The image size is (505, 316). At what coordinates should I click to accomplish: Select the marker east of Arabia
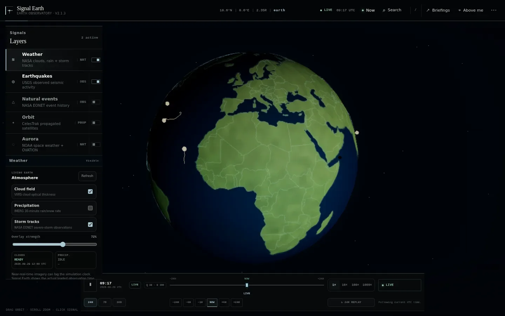pos(357,133)
